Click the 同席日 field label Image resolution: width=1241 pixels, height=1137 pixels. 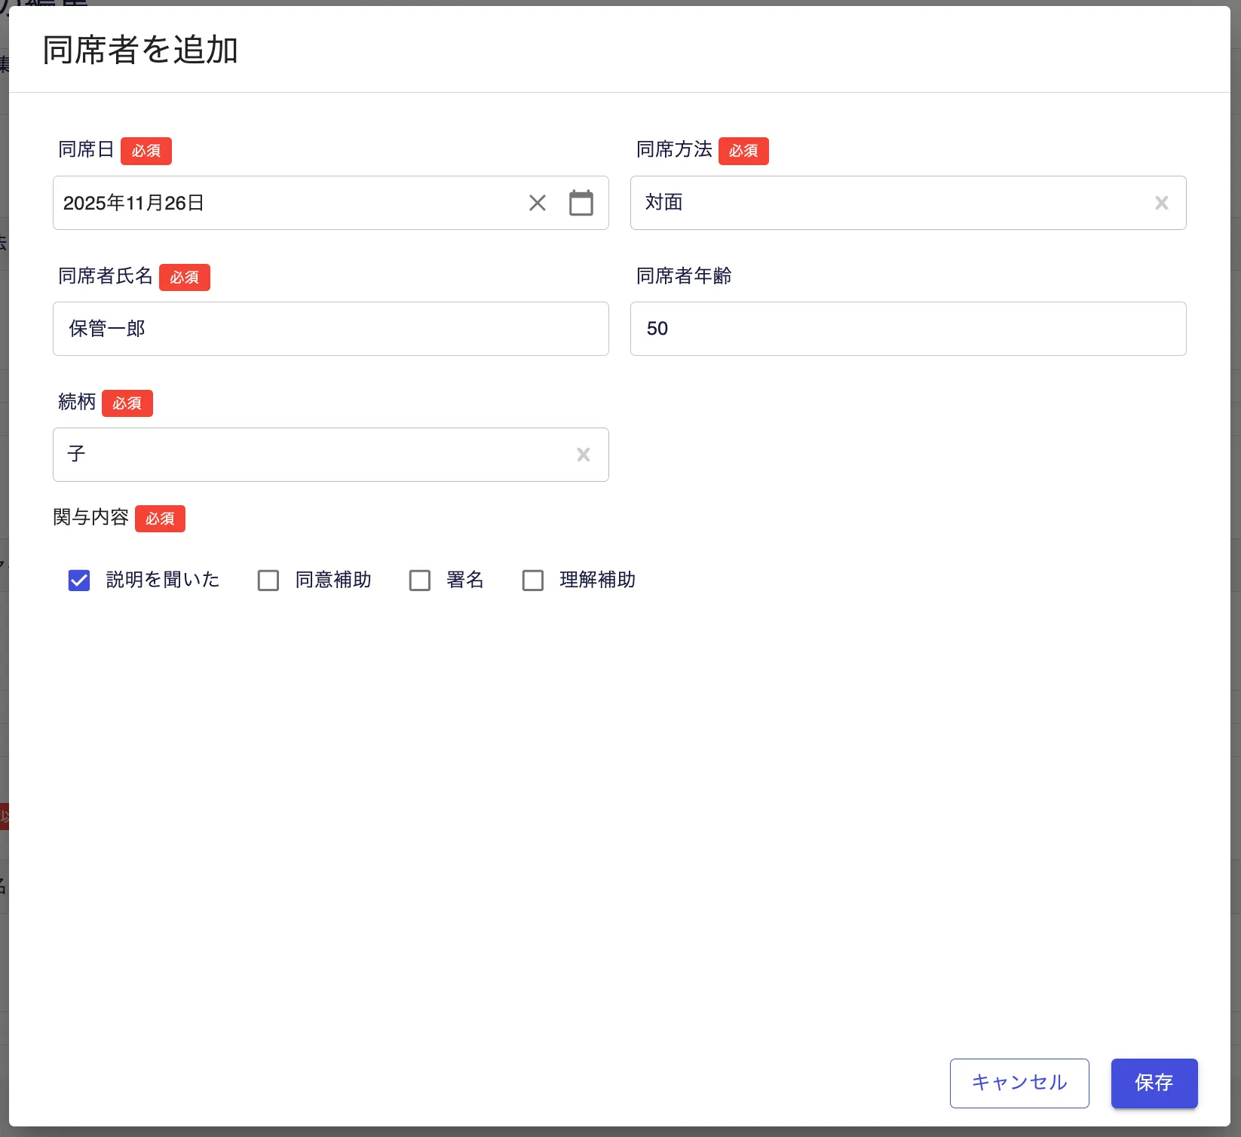86,150
